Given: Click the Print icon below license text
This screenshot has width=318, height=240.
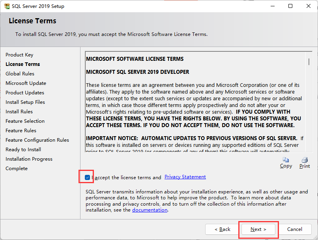Looking at the screenshot, I should 305,160.
